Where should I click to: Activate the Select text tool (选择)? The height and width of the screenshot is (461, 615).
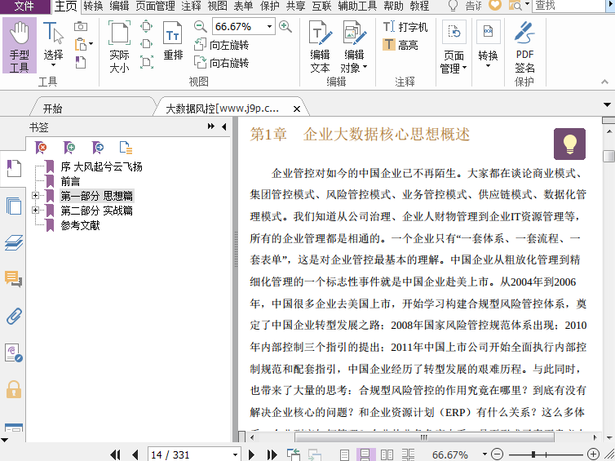pos(53,44)
